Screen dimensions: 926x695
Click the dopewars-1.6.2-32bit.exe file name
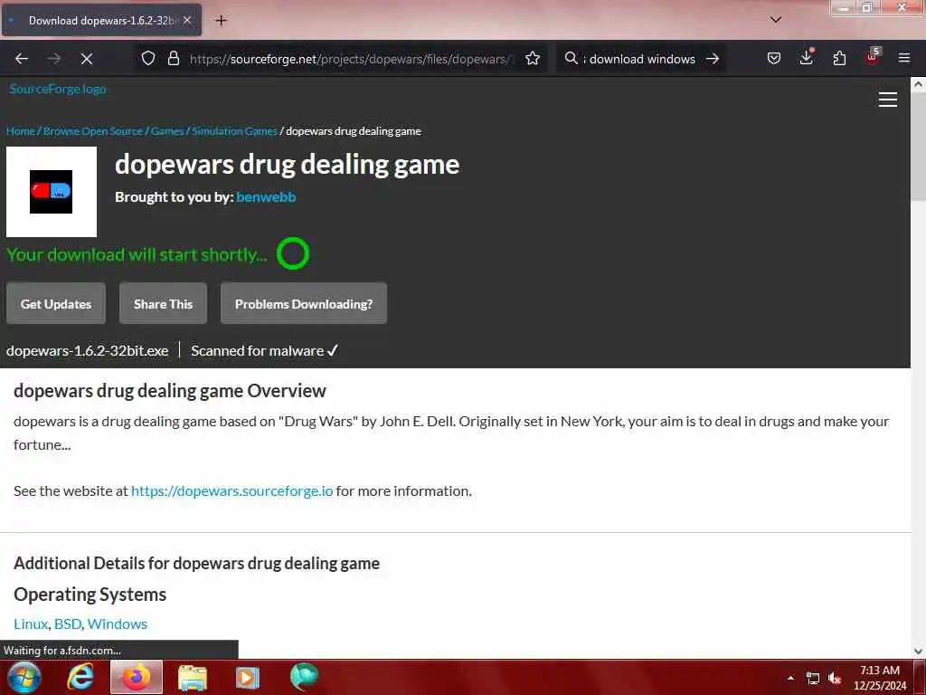88,351
